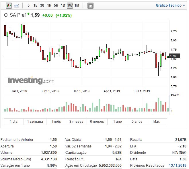Open the Gráfico Técnico link

point(170,5)
